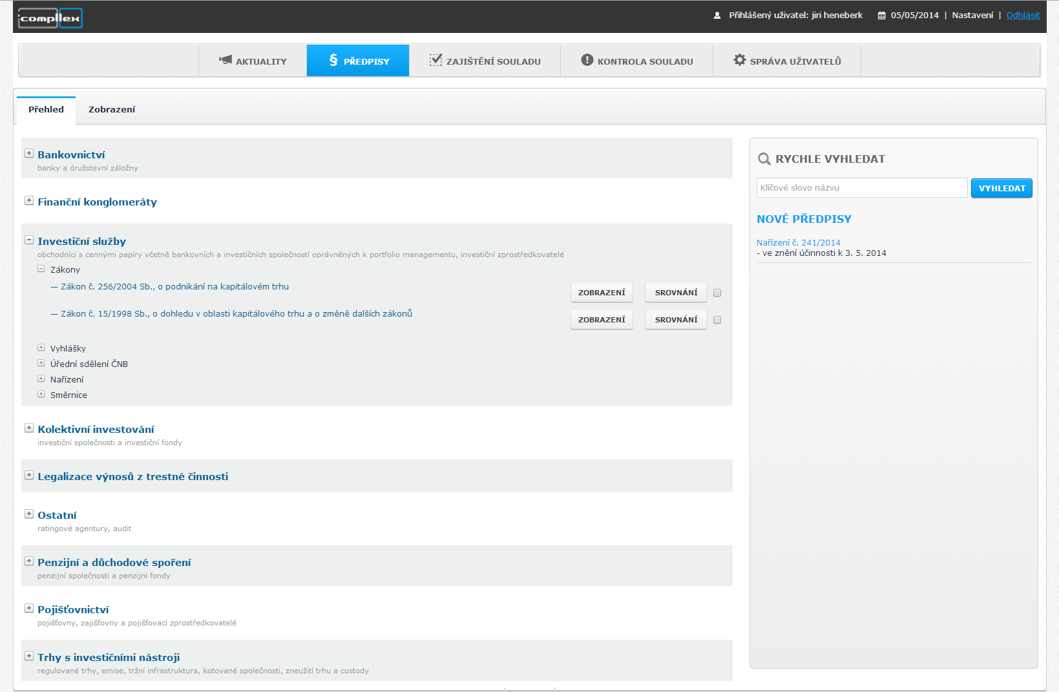Open Zákon č. 256/2004 Sb. link

174,287
